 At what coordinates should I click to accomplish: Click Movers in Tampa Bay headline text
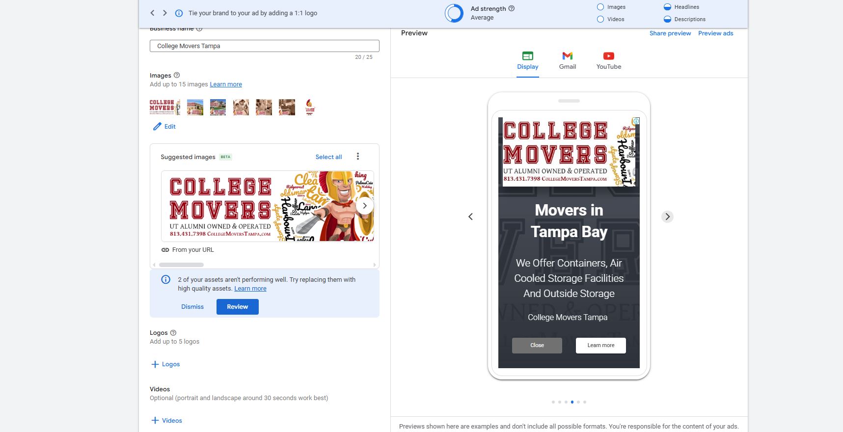[569, 221]
